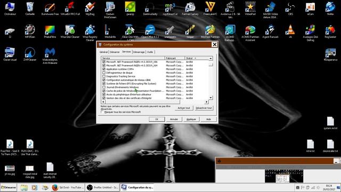341x192 pixels.
Task: Click horizontal scrollbar left arrow in services list
Action: [103, 102]
